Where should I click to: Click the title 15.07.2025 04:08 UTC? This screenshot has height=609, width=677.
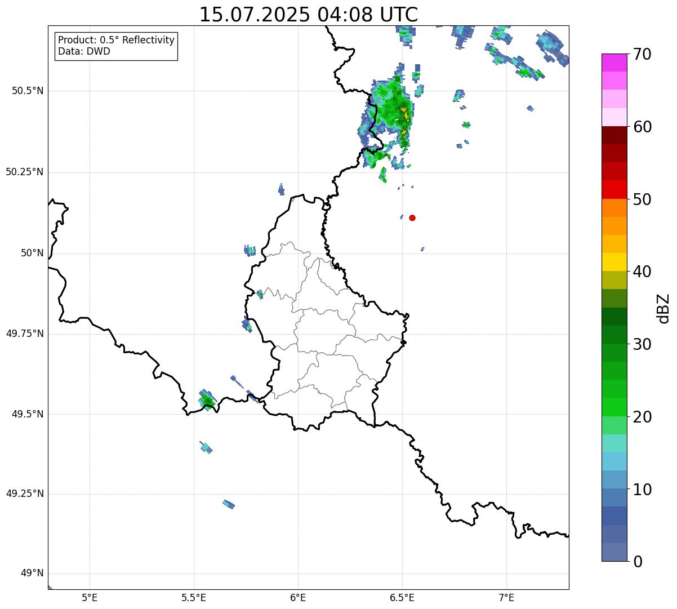pos(309,14)
